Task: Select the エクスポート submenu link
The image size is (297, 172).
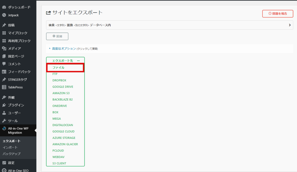Action: click(11, 141)
